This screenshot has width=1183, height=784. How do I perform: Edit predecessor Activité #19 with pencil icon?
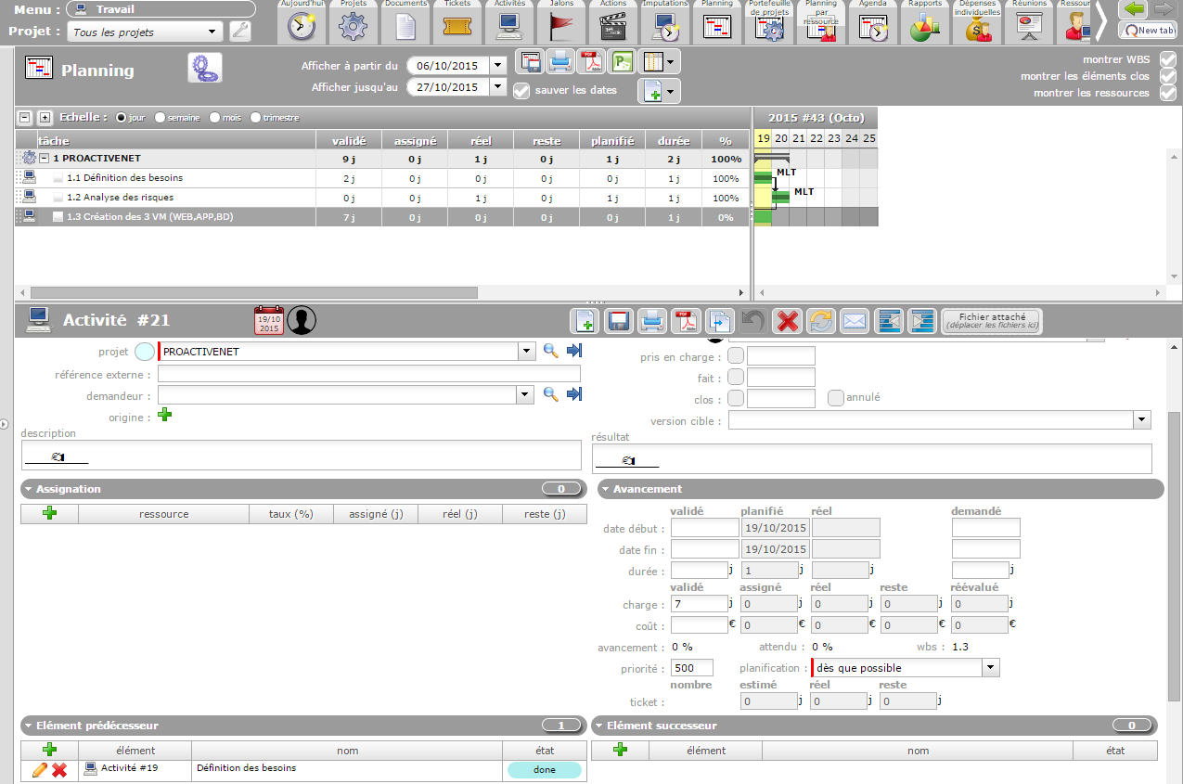coord(39,770)
